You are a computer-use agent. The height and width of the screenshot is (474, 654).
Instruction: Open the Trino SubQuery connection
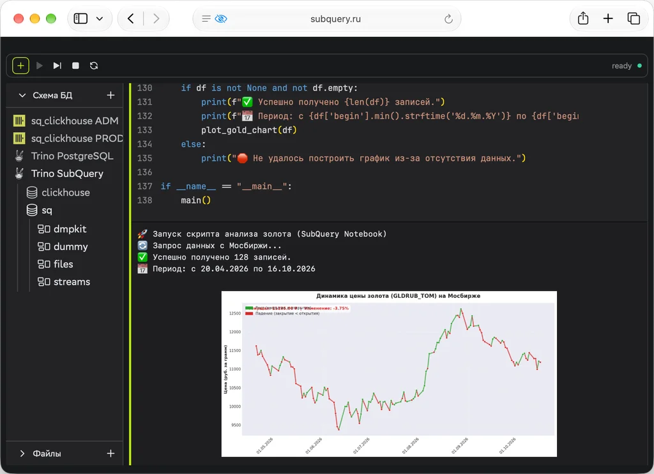coord(67,174)
